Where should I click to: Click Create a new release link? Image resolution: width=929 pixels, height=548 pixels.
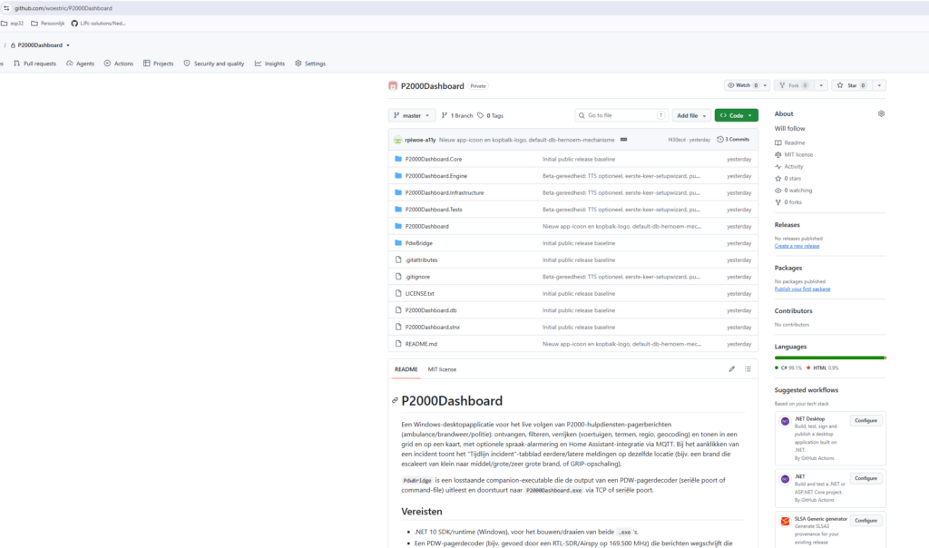pos(797,246)
